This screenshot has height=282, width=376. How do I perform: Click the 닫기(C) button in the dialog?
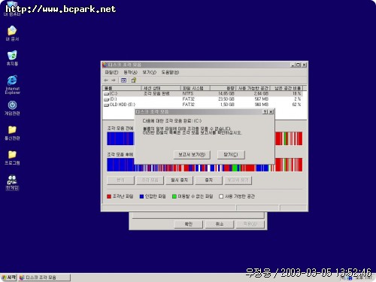pos(231,155)
